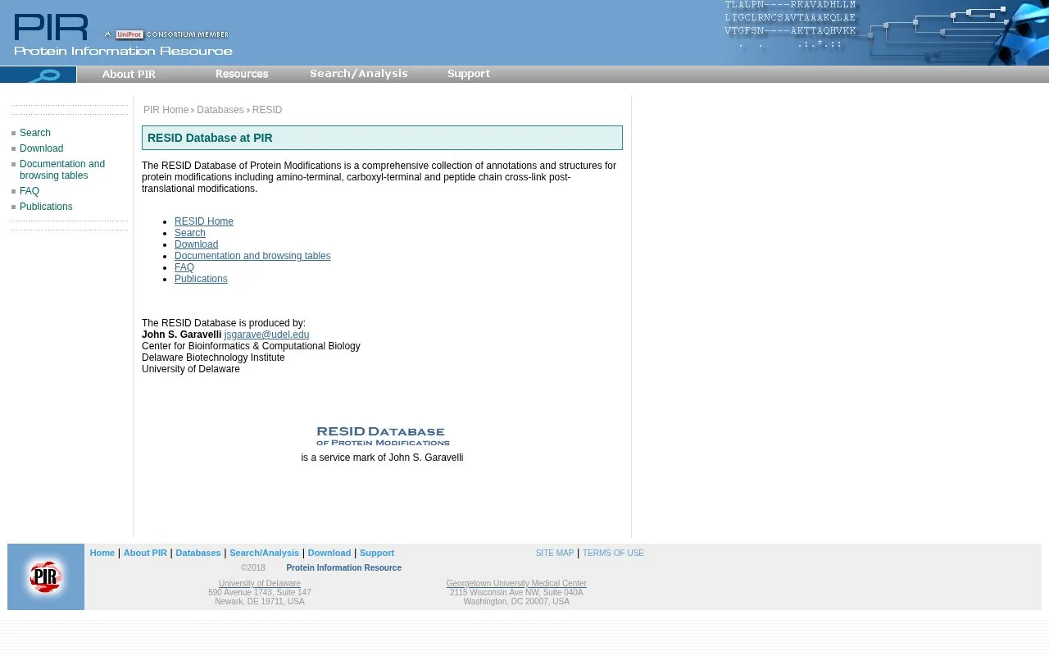This screenshot has width=1049, height=656.
Task: Click the John S. Garavelli bold name
Action: coord(182,335)
